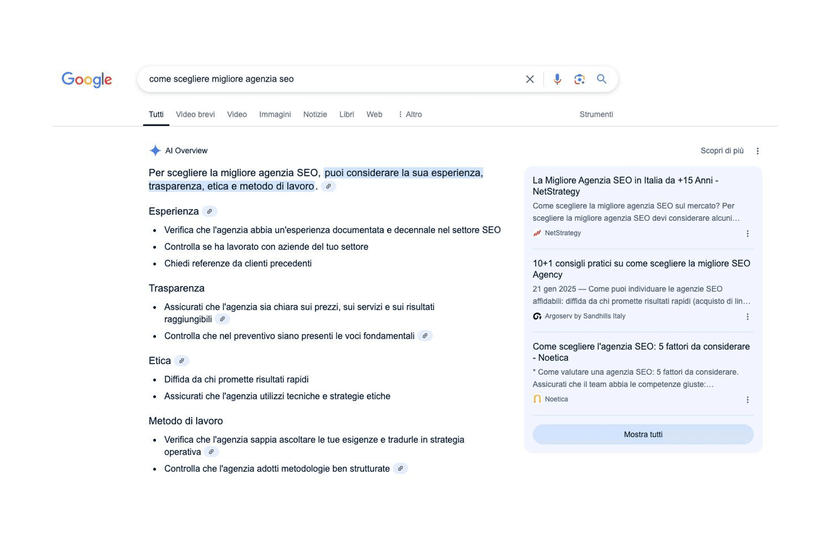Open three-dot menu for Argoserv result
The height and width of the screenshot is (533, 830).
[748, 317]
